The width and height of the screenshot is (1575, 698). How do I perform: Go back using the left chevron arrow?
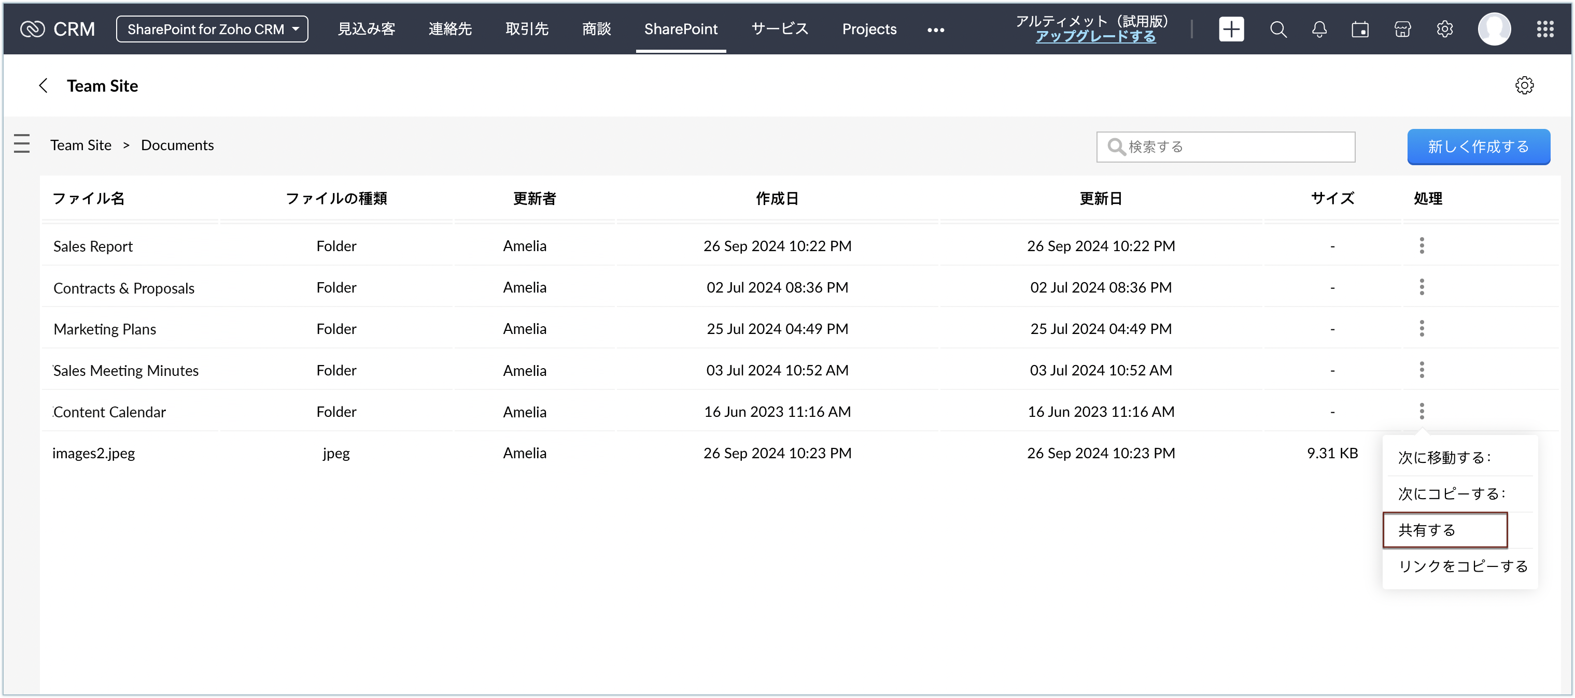pos(43,85)
